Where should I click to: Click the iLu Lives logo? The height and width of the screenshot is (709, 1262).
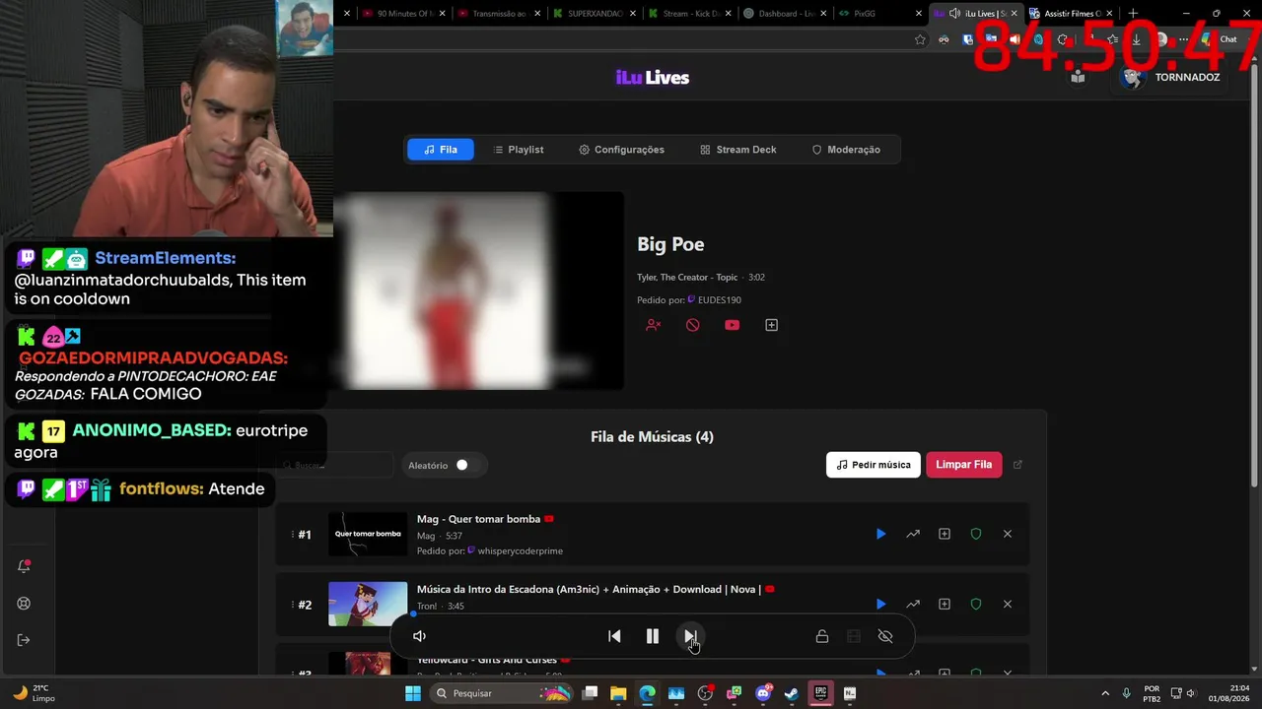tap(653, 78)
